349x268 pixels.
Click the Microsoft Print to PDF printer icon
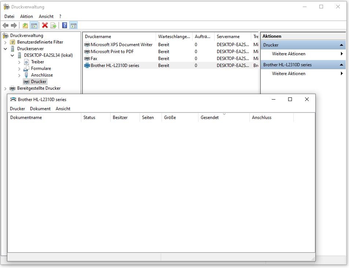click(87, 52)
